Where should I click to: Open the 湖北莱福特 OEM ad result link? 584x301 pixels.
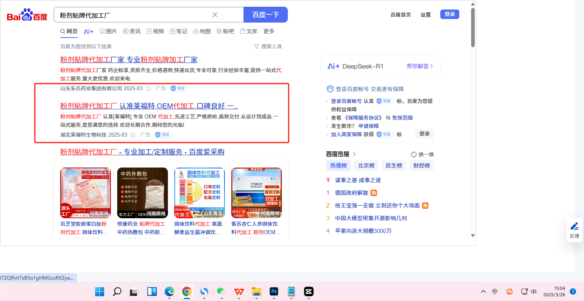click(149, 106)
